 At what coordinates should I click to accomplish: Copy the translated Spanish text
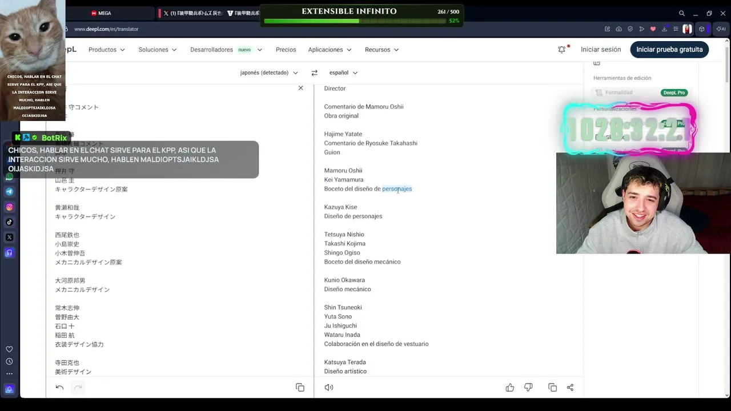(x=552, y=388)
